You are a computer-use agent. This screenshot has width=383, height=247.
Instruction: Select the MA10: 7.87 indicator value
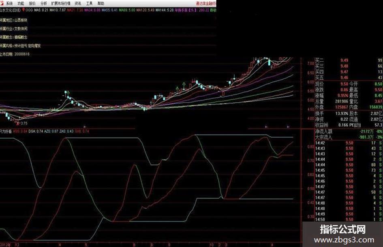click(x=58, y=10)
